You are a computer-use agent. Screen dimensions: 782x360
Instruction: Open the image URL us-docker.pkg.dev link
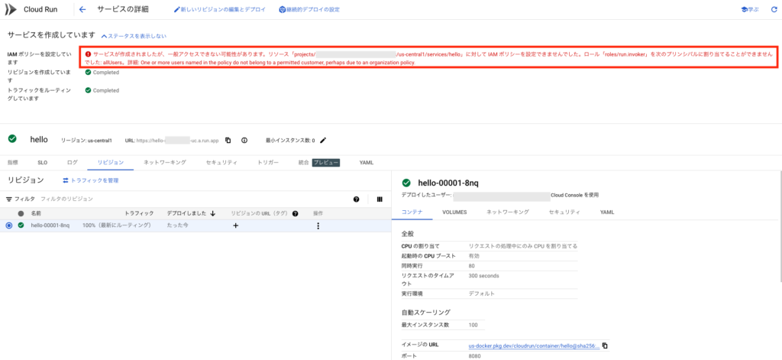(x=534, y=345)
